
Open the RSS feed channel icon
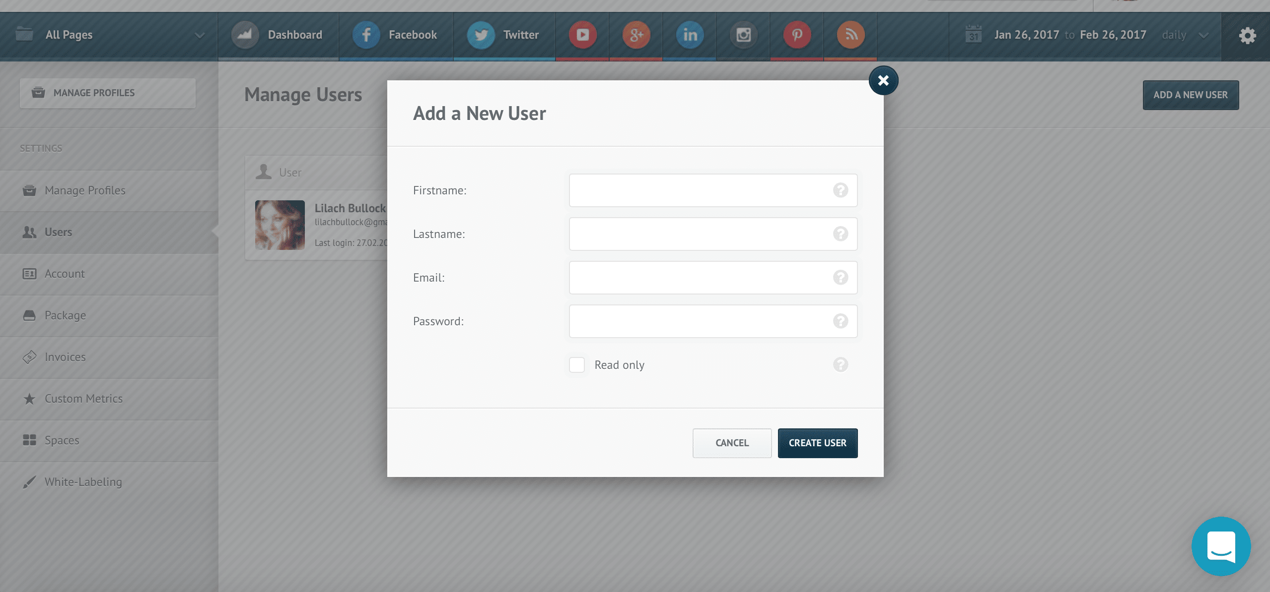(850, 35)
